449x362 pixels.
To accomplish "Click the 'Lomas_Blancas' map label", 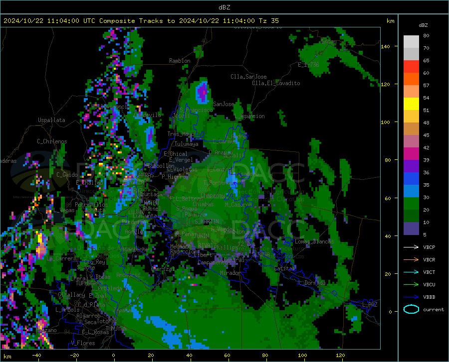I will coord(314,241).
